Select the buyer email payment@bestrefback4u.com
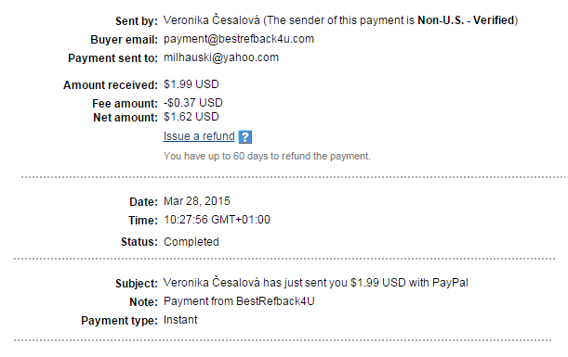 [239, 39]
